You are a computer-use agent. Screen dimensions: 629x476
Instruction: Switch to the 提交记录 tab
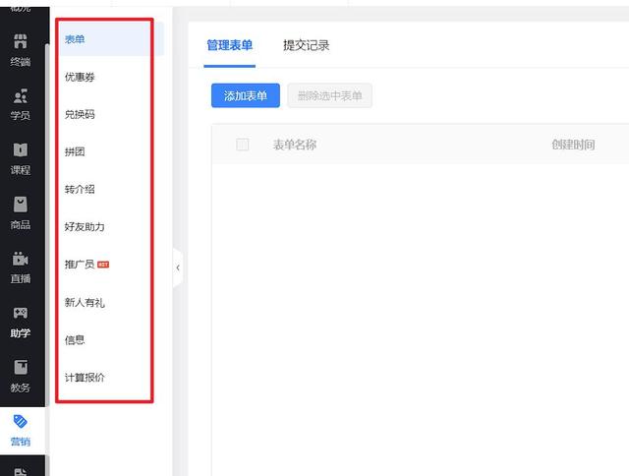tap(306, 45)
